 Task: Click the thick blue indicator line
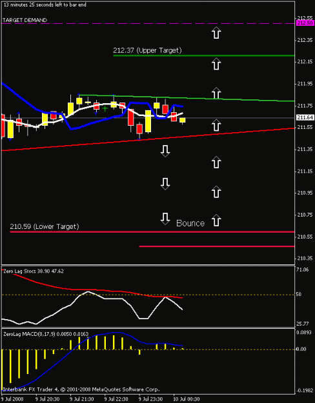point(93,124)
